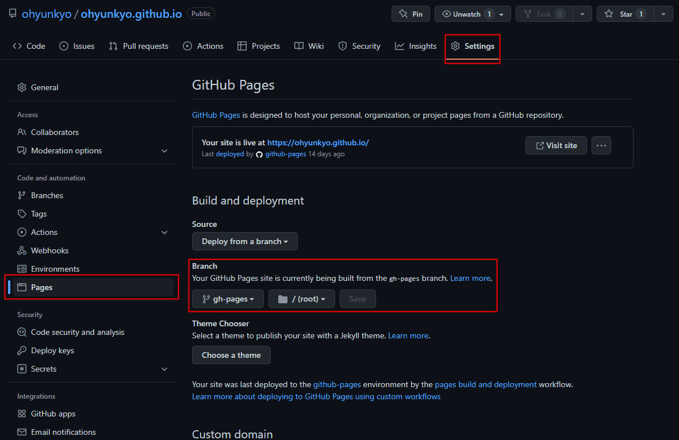Click the GitHub Pages intro link
The width and height of the screenshot is (679, 440).
click(216, 115)
